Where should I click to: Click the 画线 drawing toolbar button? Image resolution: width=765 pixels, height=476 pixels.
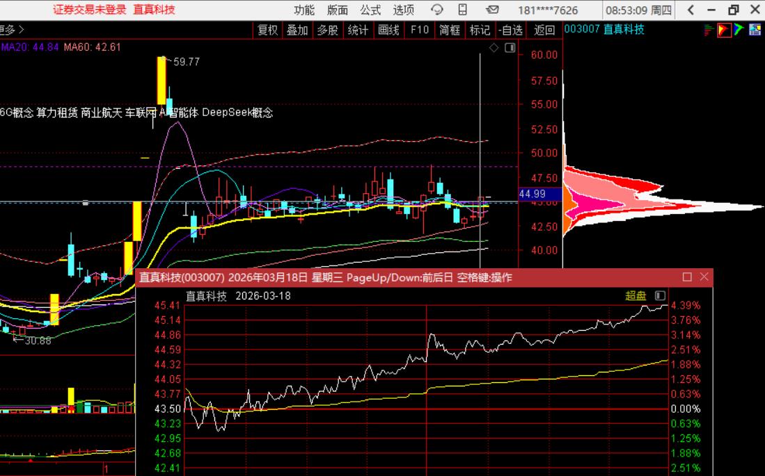[388, 30]
